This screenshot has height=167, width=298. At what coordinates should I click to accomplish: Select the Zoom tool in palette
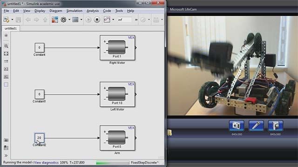(x=6, y=46)
